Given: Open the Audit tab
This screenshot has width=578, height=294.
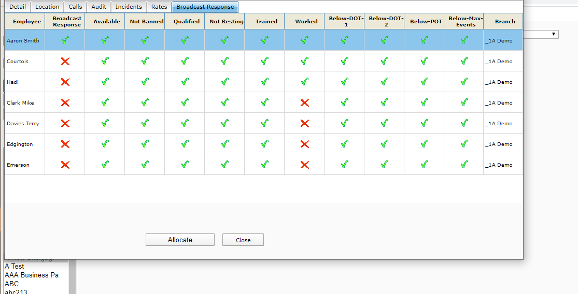Looking at the screenshot, I should coord(98,7).
